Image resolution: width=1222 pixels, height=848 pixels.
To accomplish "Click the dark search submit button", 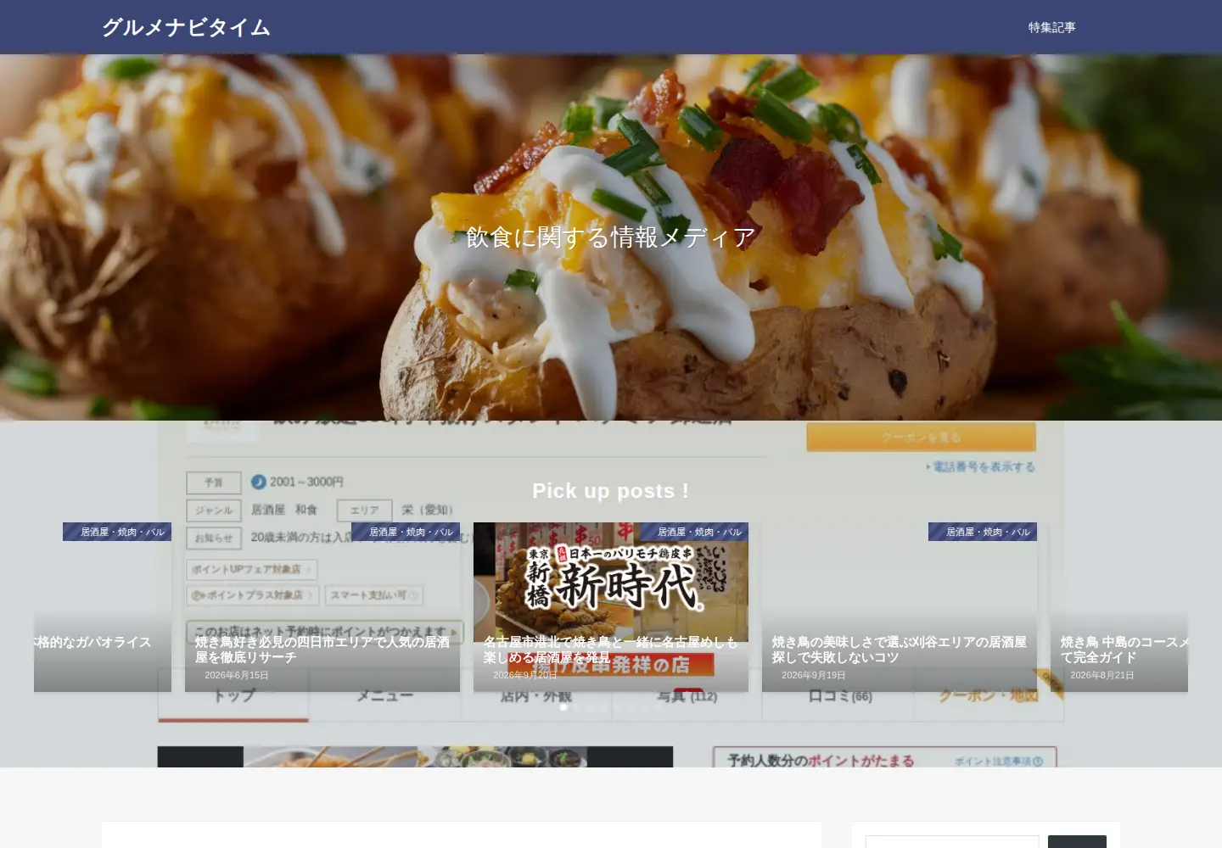I will (x=1077, y=842).
